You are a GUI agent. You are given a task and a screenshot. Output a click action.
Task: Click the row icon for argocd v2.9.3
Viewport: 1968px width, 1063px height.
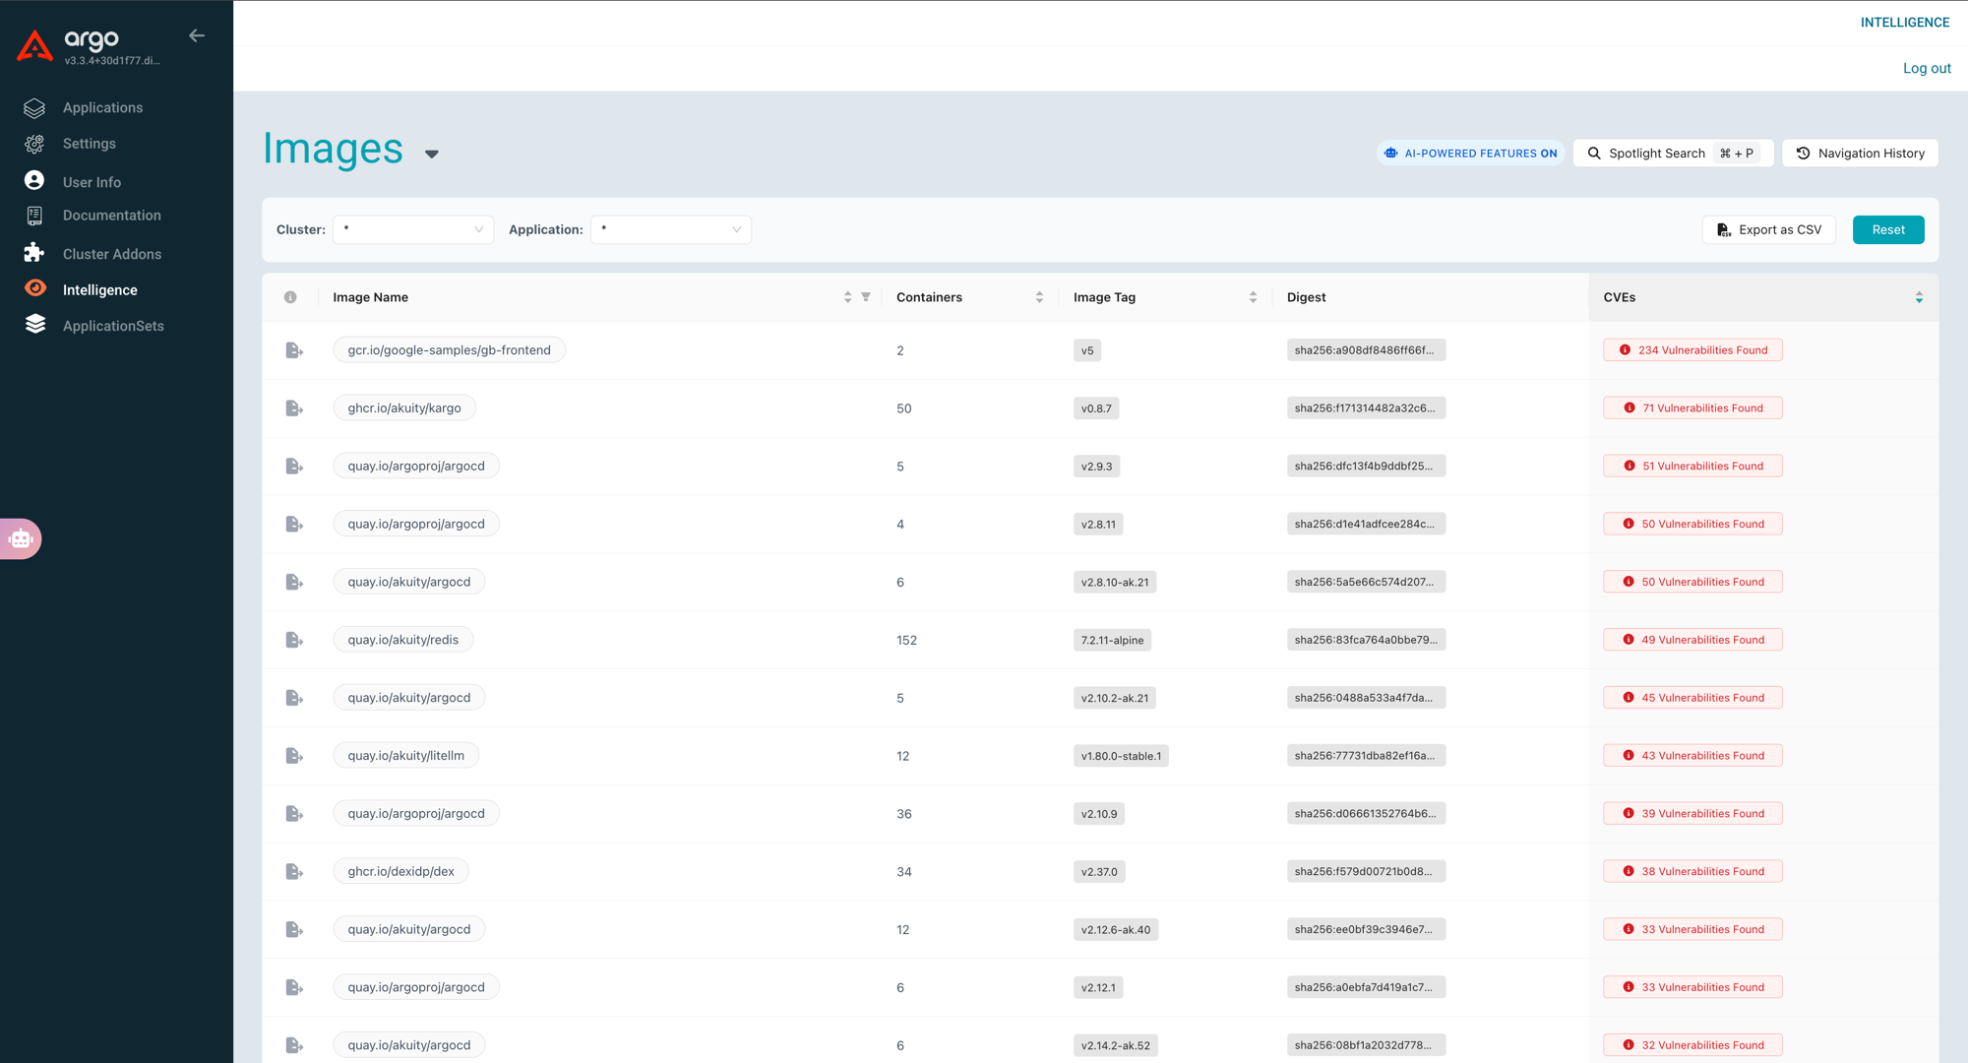(293, 467)
